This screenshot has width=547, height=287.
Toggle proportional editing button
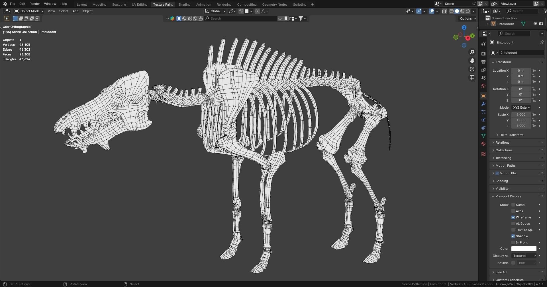tap(257, 11)
